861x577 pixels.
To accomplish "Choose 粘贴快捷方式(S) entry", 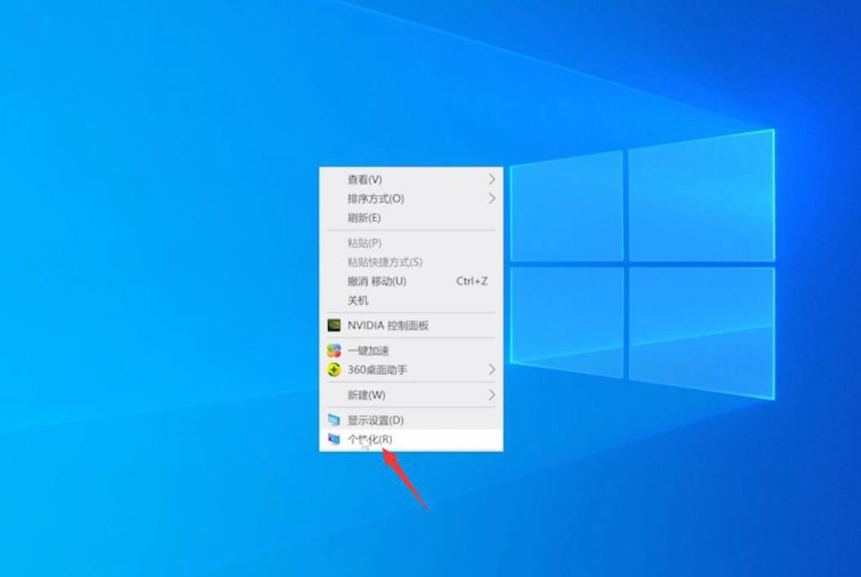I will 410,262.
